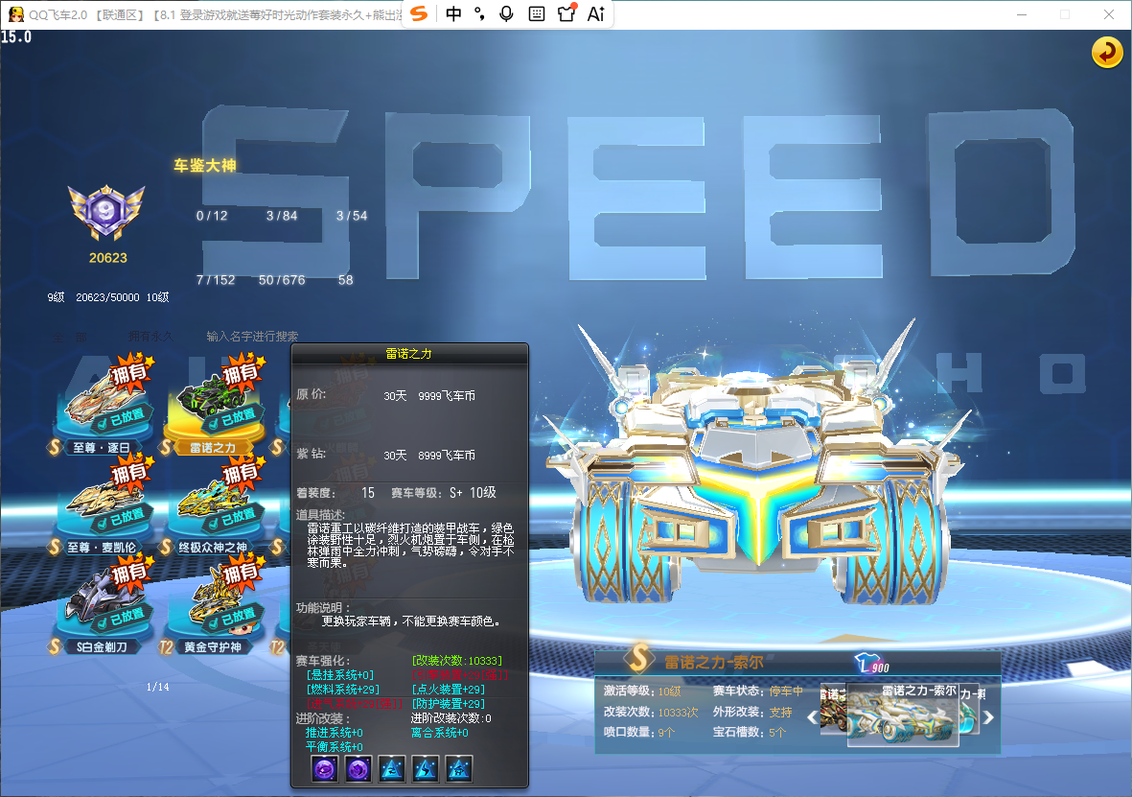
Task: Click the IME microphone voice input icon
Action: click(x=507, y=13)
